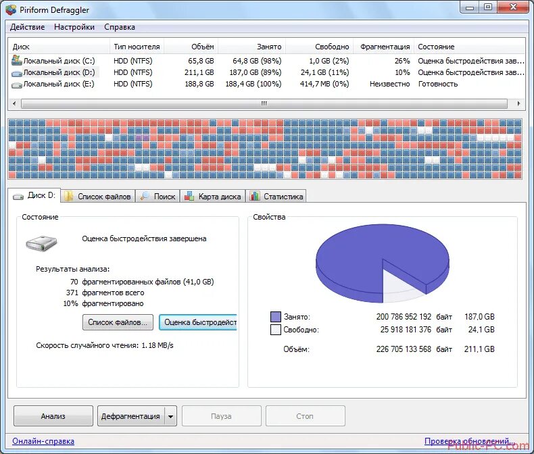Expand the Дефрагментация dropdown arrow
This screenshot has width=534, height=454.
(170, 416)
